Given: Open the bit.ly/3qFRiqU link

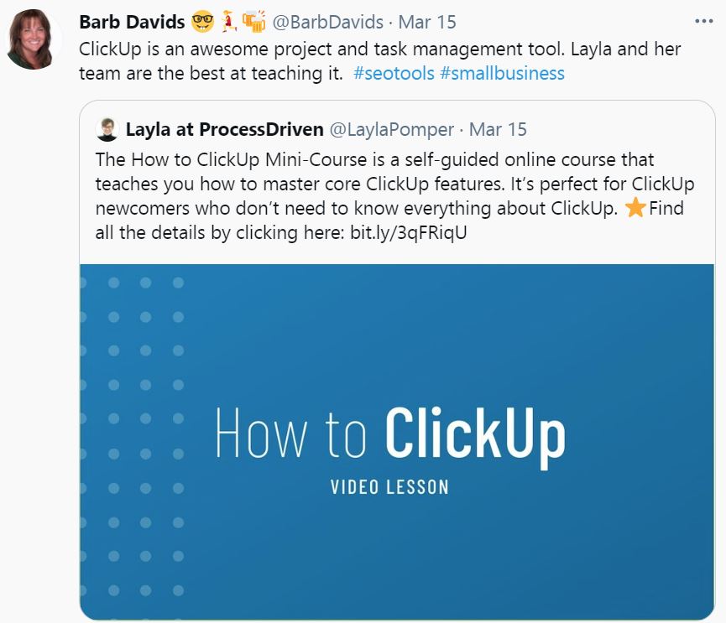Looking at the screenshot, I should (409, 232).
